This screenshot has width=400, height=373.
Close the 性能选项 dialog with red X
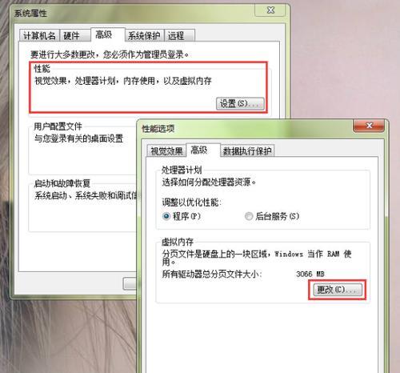[369, 126]
